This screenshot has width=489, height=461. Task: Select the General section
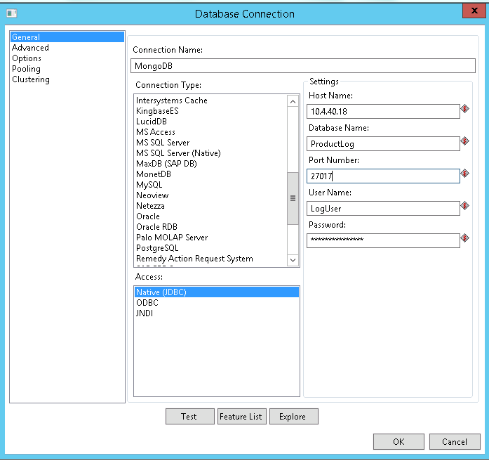[x=67, y=37]
